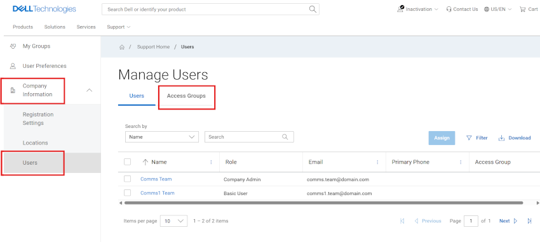Open the Primary Phone column options menu

click(461, 162)
